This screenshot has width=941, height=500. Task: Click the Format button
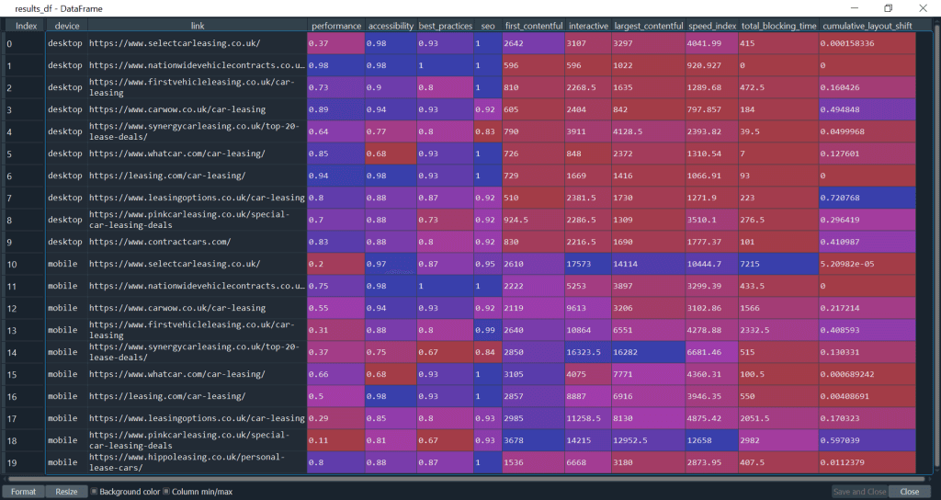point(23,492)
